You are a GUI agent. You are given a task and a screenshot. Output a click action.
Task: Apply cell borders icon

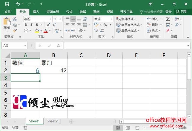coord(26,31)
